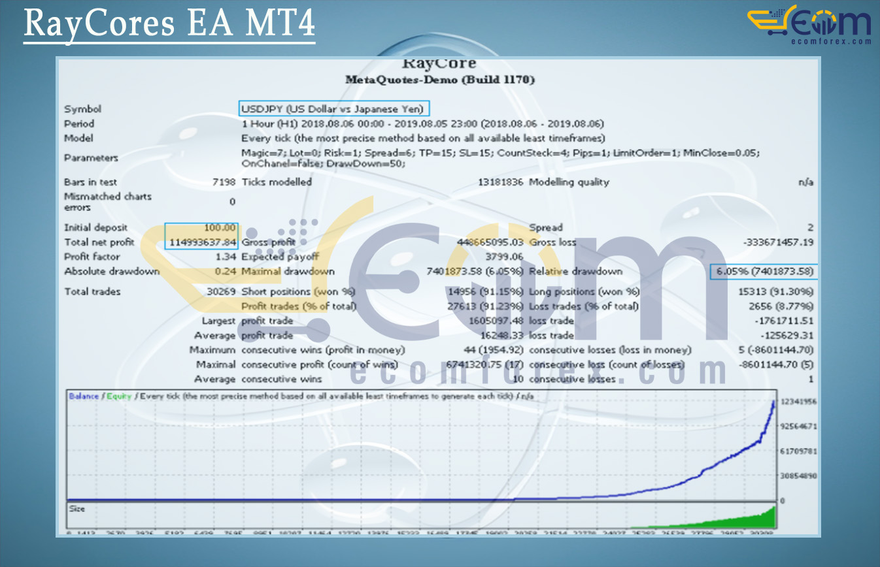This screenshot has width=880, height=567.
Task: Click the RayCore report heading
Action: pos(439,64)
